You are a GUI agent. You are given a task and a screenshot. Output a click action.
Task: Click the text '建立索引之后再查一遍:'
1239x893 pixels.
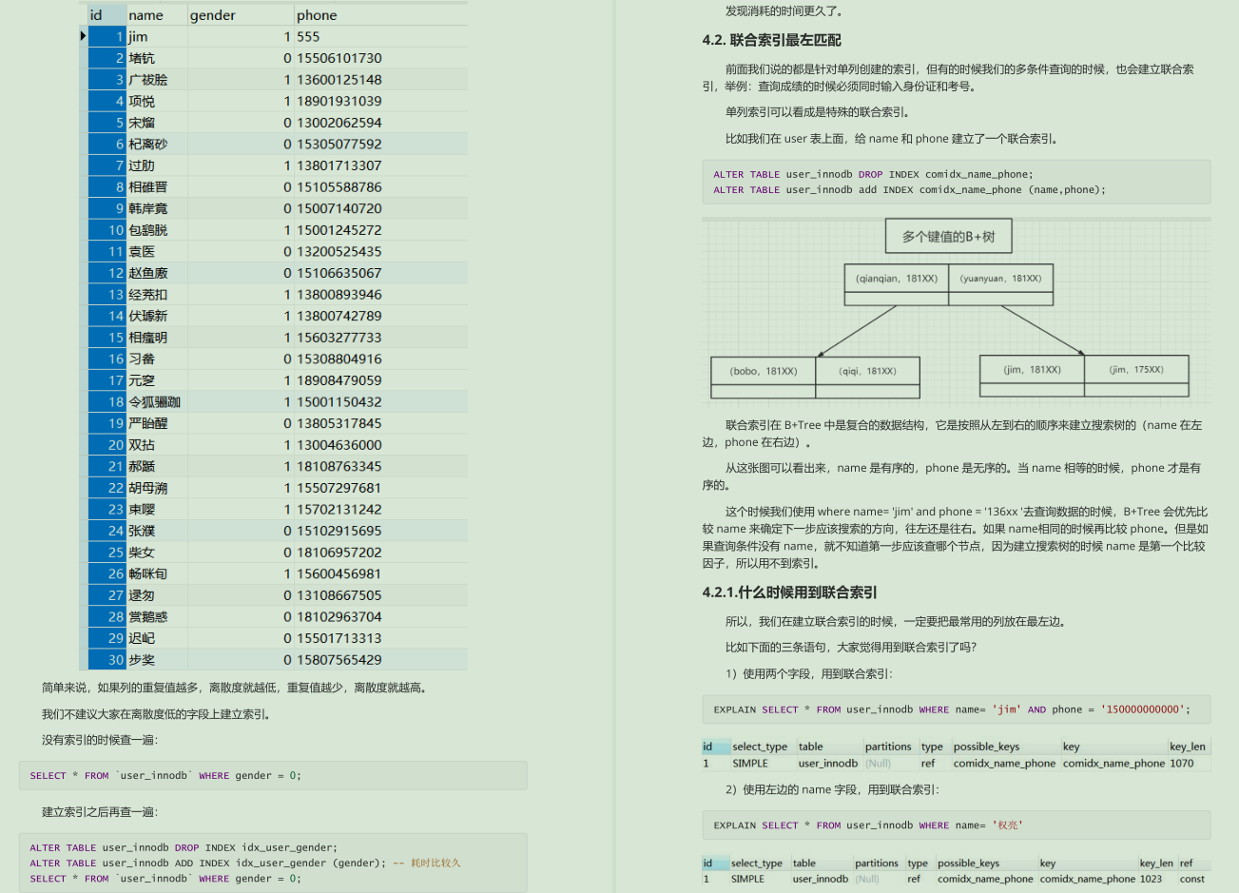(100, 812)
